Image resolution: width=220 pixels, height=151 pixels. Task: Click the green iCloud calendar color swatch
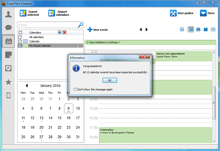click(x=25, y=45)
